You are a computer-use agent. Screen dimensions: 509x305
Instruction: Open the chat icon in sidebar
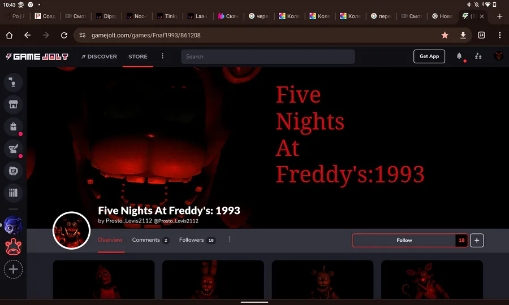point(13,82)
